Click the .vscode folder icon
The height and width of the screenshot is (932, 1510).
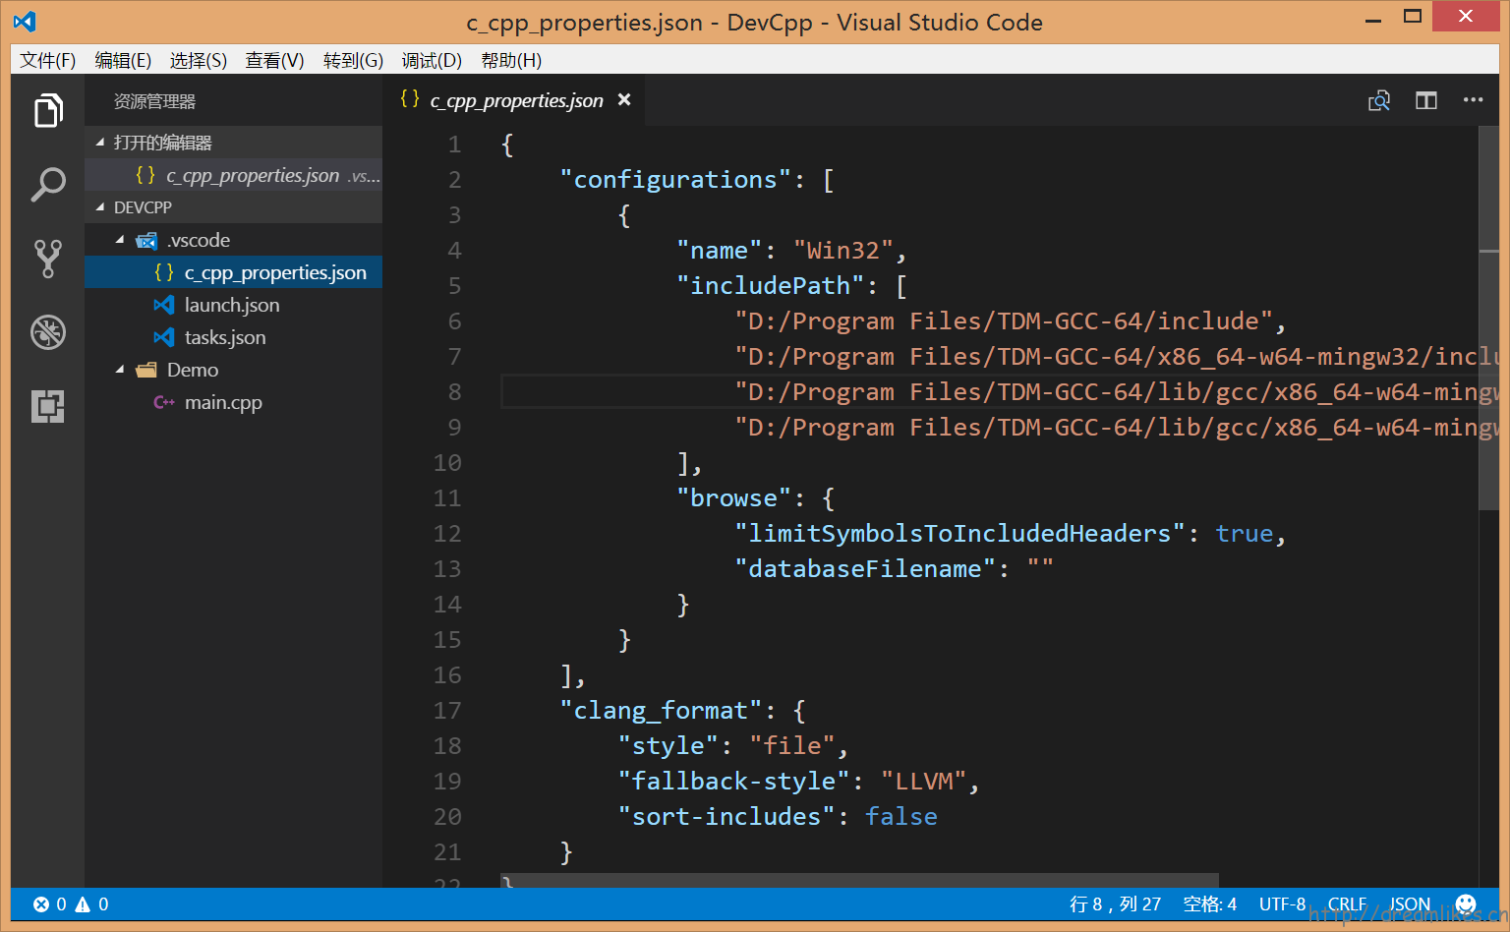coord(146,241)
